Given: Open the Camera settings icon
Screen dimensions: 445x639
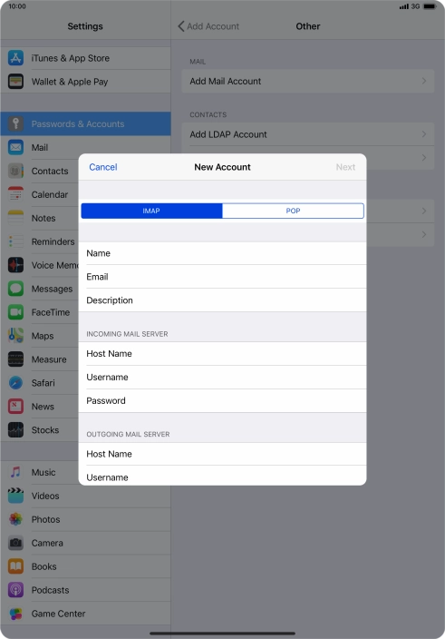Looking at the screenshot, I should [15, 543].
